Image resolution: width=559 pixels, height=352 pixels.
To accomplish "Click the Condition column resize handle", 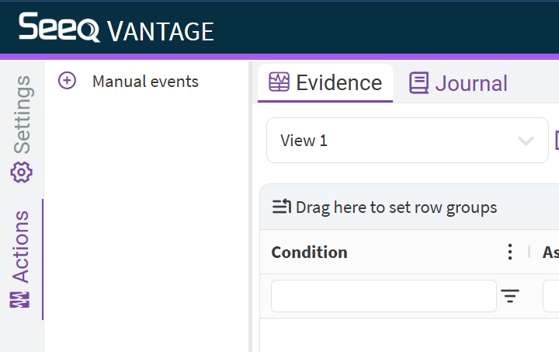I will point(529,252).
